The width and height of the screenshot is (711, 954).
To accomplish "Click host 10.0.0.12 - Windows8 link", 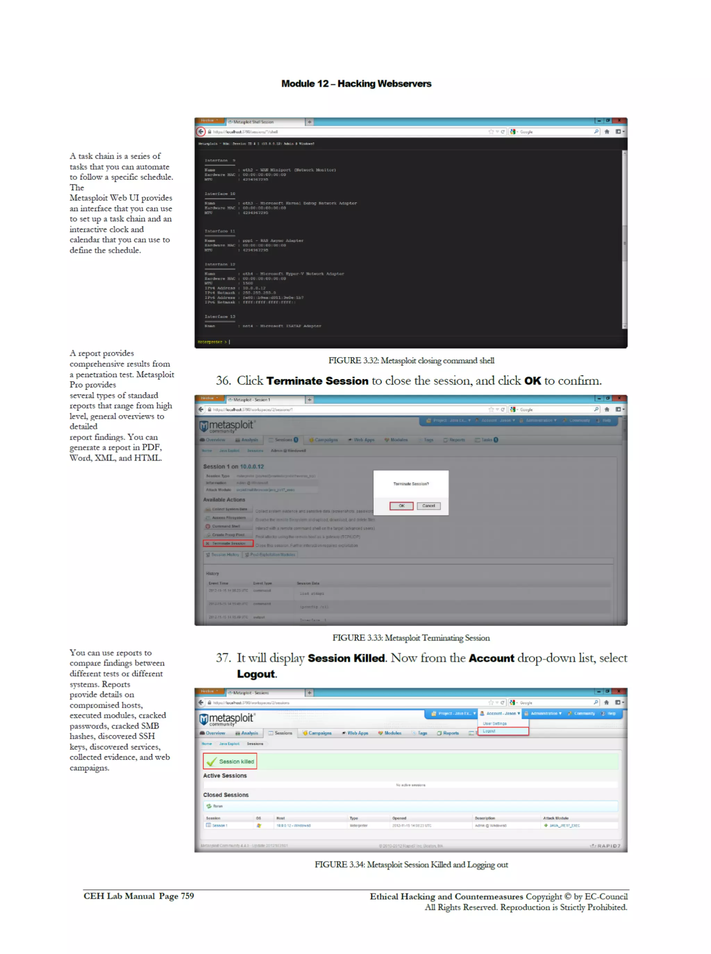I will click(293, 825).
